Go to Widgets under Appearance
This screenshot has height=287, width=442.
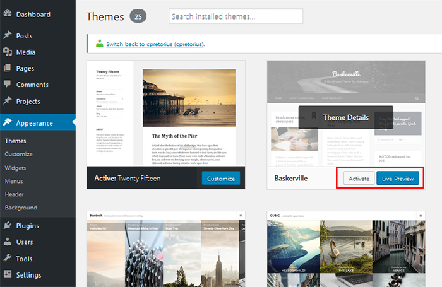(15, 168)
